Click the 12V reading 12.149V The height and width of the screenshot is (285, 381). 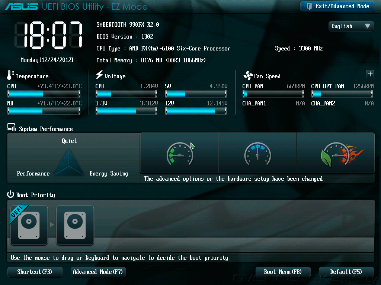tap(217, 104)
